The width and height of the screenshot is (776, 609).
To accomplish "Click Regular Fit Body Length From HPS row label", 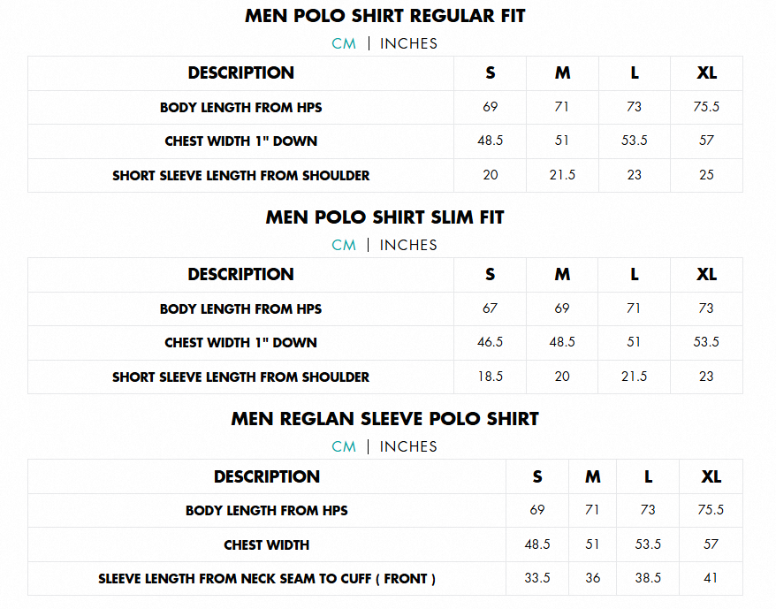I will pos(240,108).
